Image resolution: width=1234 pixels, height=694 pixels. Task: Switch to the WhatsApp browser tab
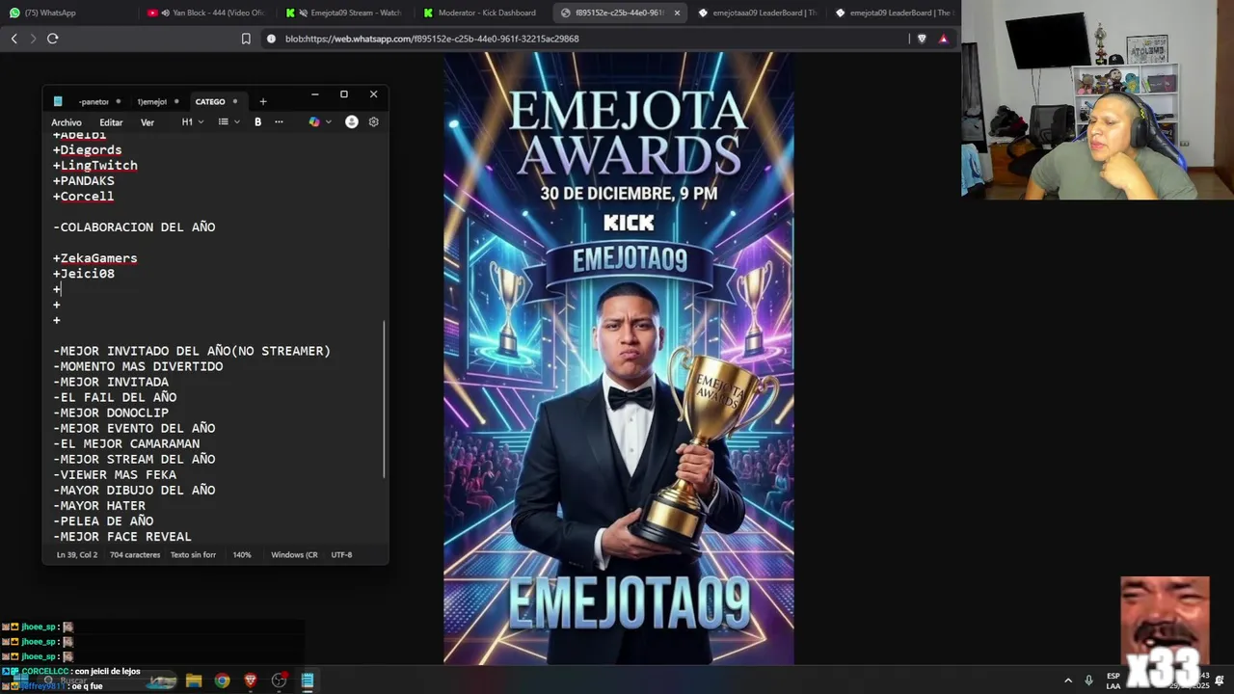coord(67,13)
